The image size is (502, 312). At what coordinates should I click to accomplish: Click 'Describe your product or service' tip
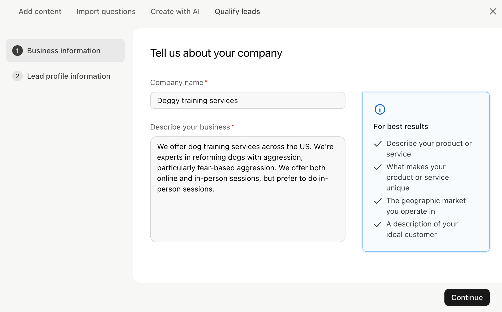429,149
